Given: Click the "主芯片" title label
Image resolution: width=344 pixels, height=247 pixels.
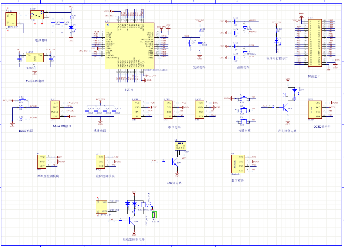Looking at the screenshot, I should (x=129, y=90).
